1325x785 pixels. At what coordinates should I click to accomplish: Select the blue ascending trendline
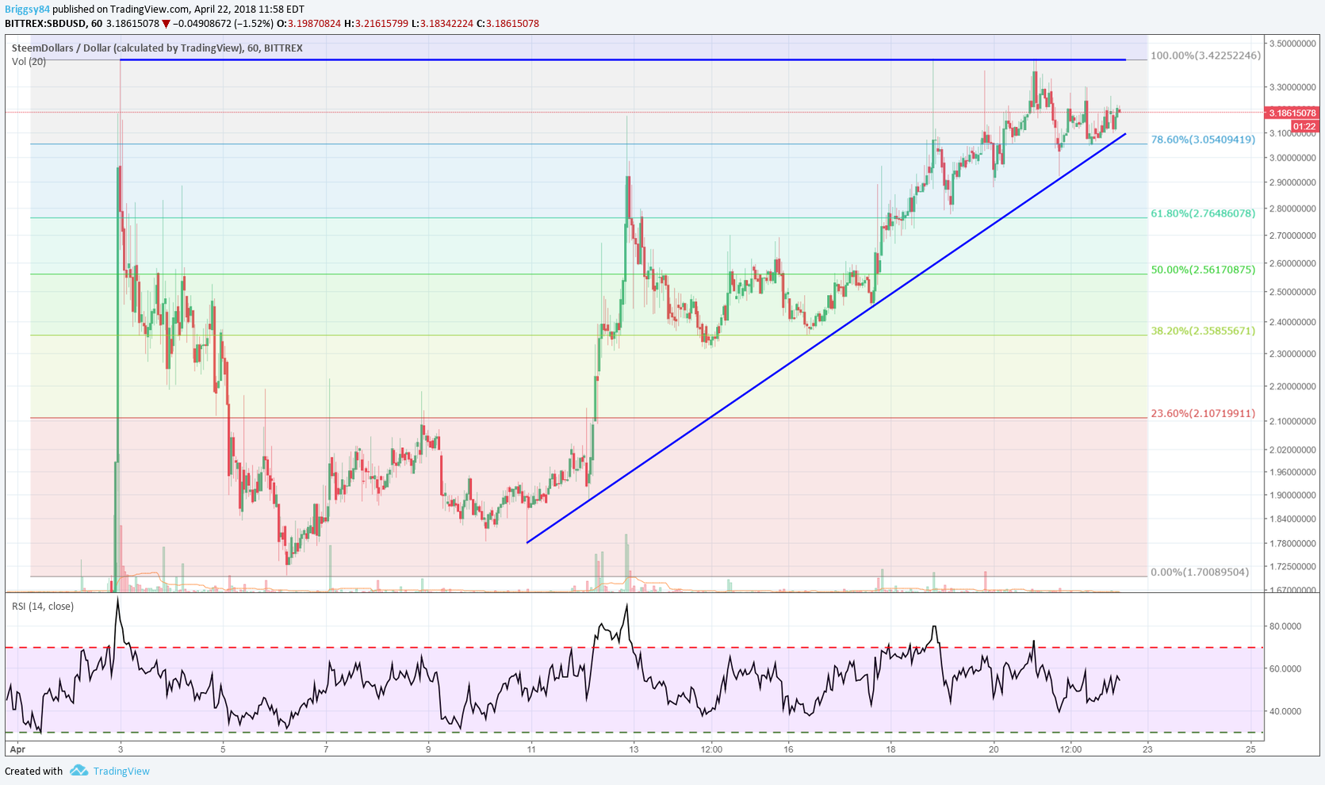[826, 339]
